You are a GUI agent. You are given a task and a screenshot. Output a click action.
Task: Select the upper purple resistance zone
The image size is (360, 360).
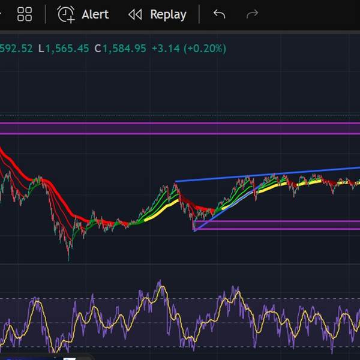[180, 128]
